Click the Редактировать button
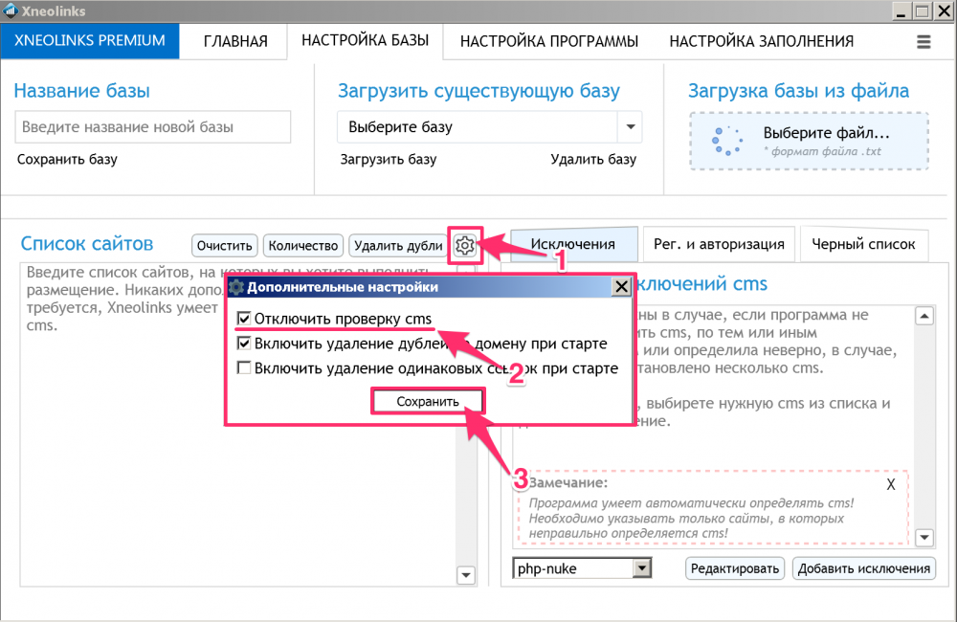Viewport: 957px width, 622px height. click(735, 568)
